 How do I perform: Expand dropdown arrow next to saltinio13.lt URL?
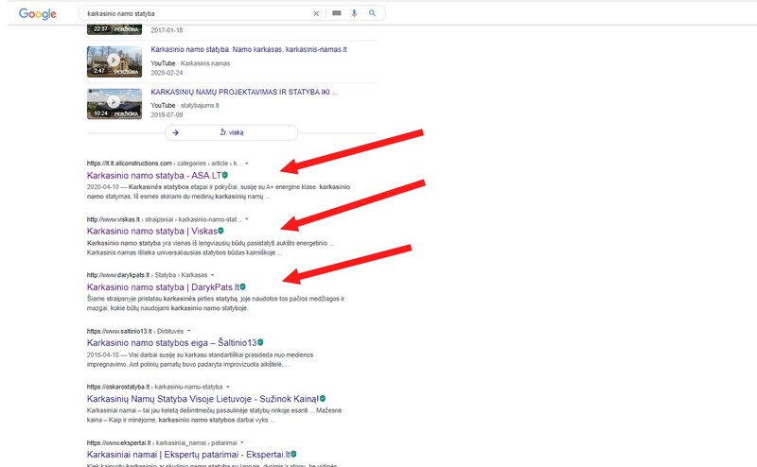pos(188,331)
